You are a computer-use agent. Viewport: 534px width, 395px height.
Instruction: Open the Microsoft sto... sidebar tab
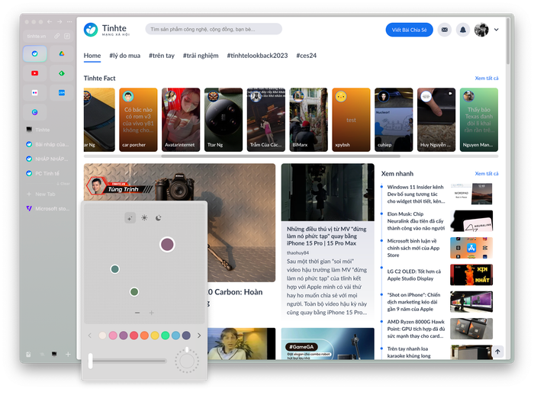point(48,208)
